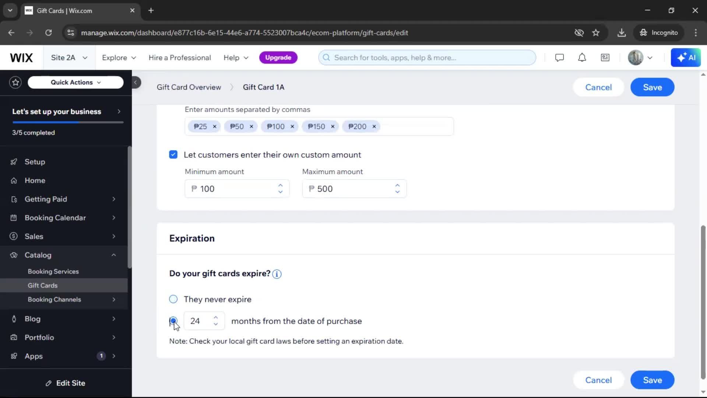Click the Edit Site button
The width and height of the screenshot is (707, 398).
click(66, 383)
